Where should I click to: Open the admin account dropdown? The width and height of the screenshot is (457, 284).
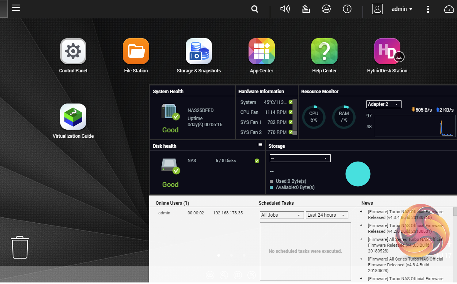tap(402, 9)
